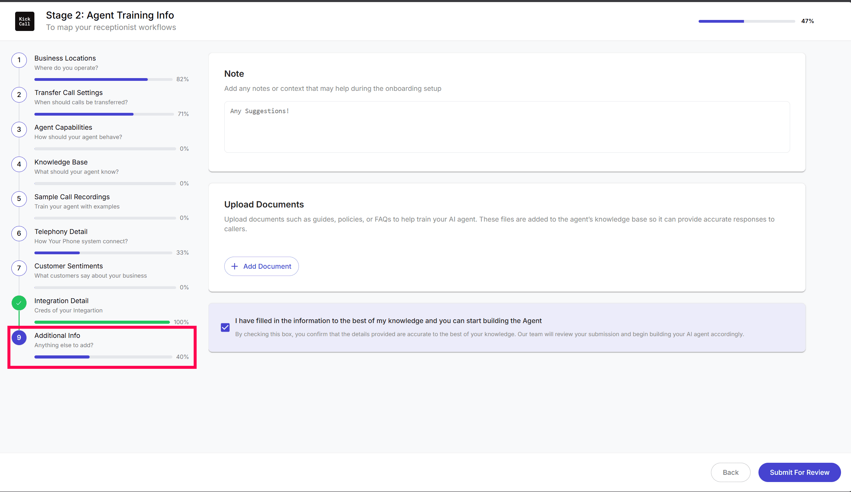Screen dimensions: 851x492
Task: Click the 100% value for Integration Detail
Action: click(x=181, y=322)
